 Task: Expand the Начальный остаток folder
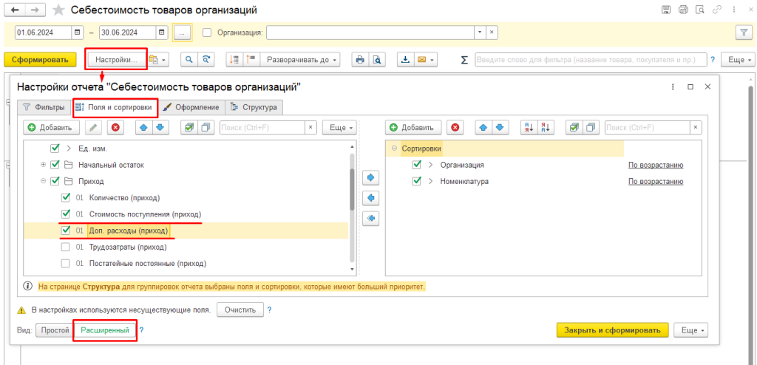(x=44, y=165)
